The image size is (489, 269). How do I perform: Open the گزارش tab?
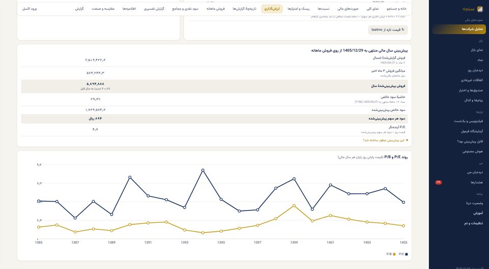point(79,9)
